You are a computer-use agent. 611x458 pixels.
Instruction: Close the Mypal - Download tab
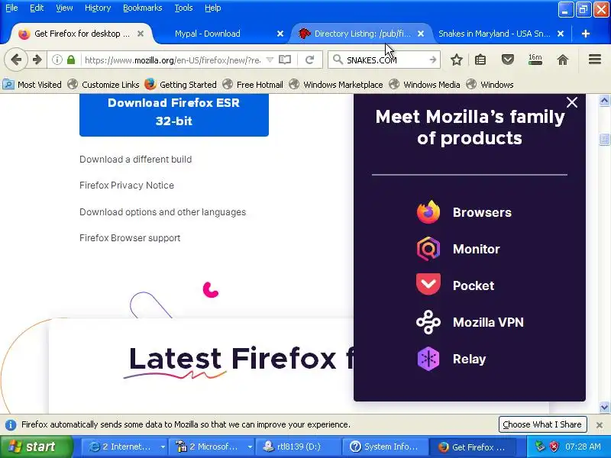click(x=280, y=34)
